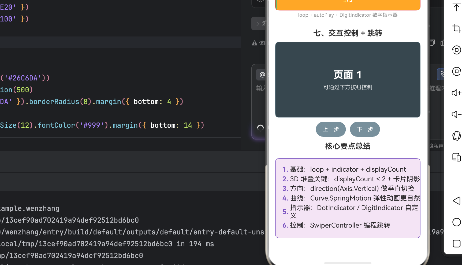462x265 pixels.
Task: Click the ion(500) code line
Action: pos(16,90)
